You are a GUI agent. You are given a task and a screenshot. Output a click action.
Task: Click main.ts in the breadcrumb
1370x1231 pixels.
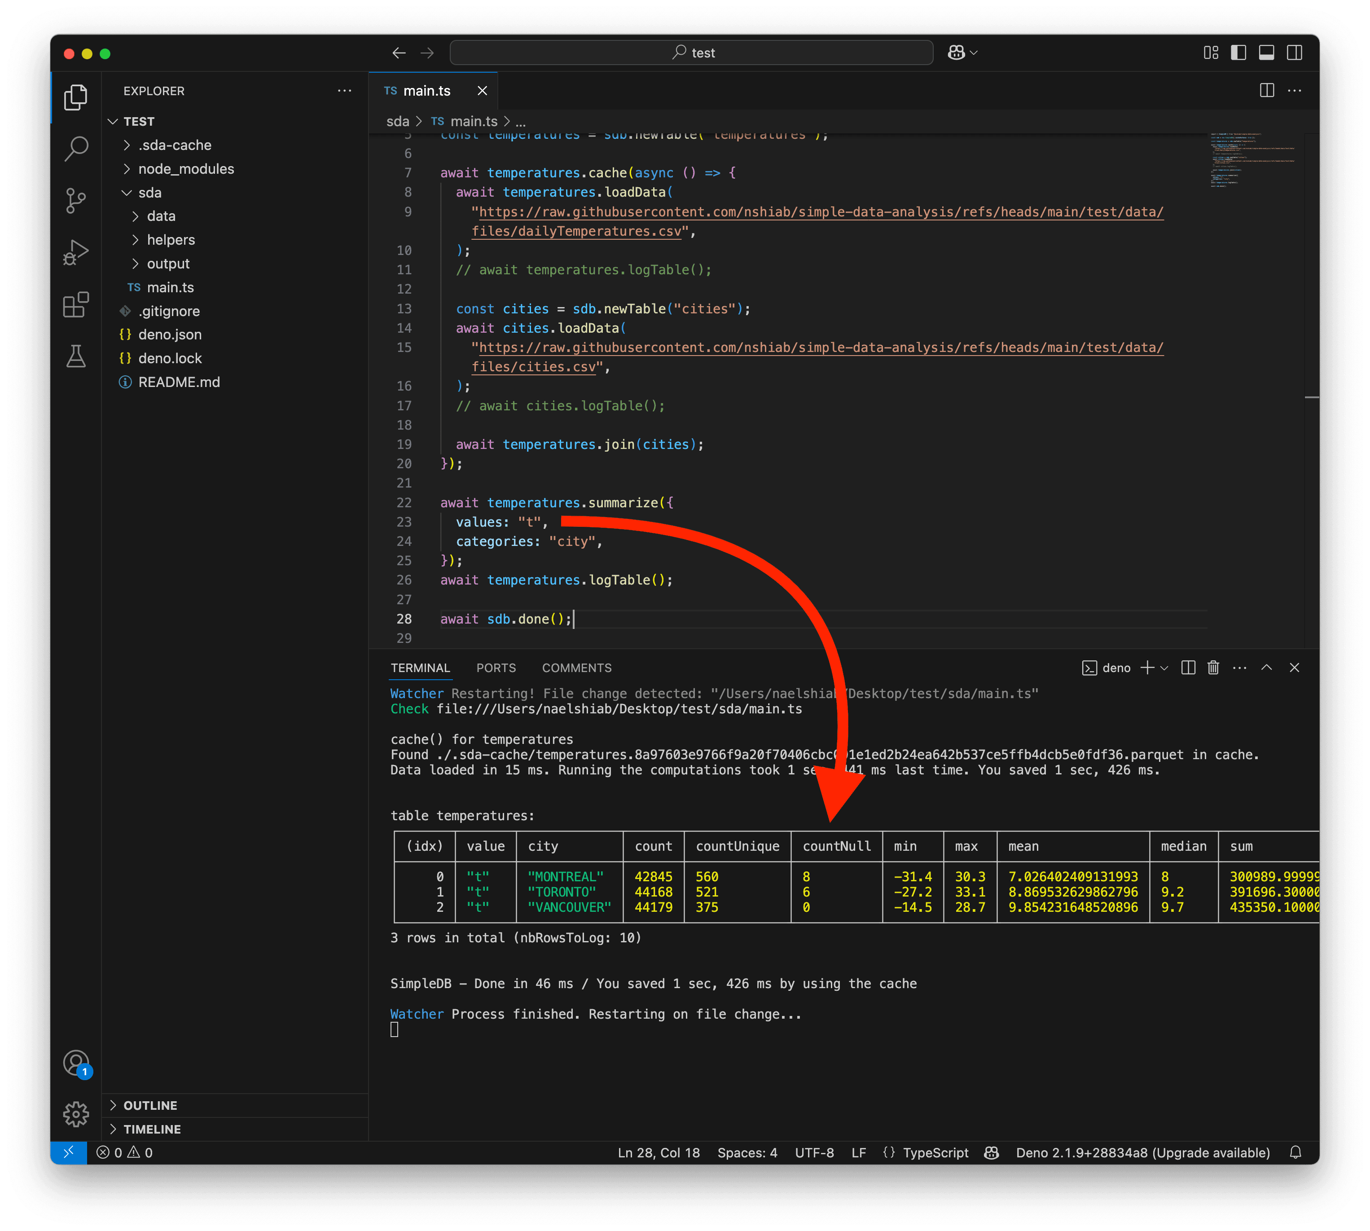point(473,122)
